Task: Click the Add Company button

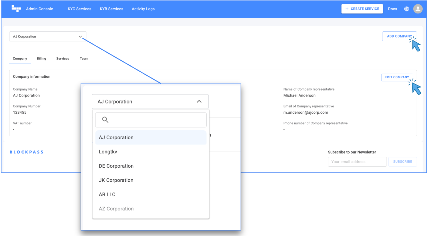Action: [x=399, y=36]
